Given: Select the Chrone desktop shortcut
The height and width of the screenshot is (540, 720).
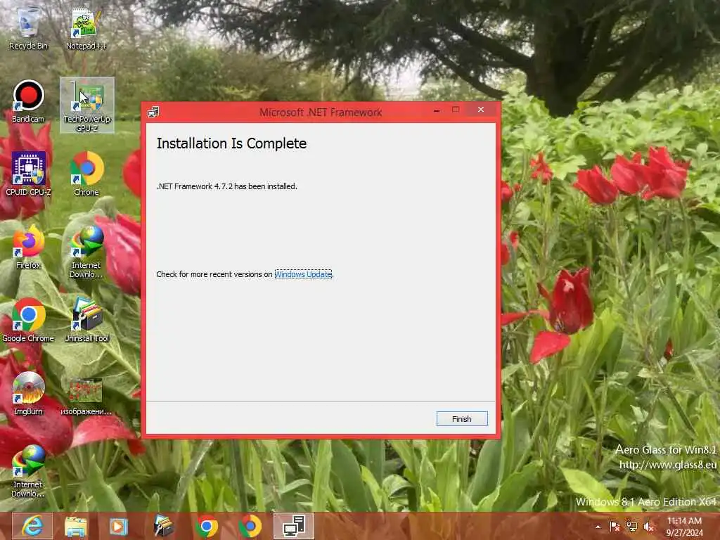Looking at the screenshot, I should (86, 174).
